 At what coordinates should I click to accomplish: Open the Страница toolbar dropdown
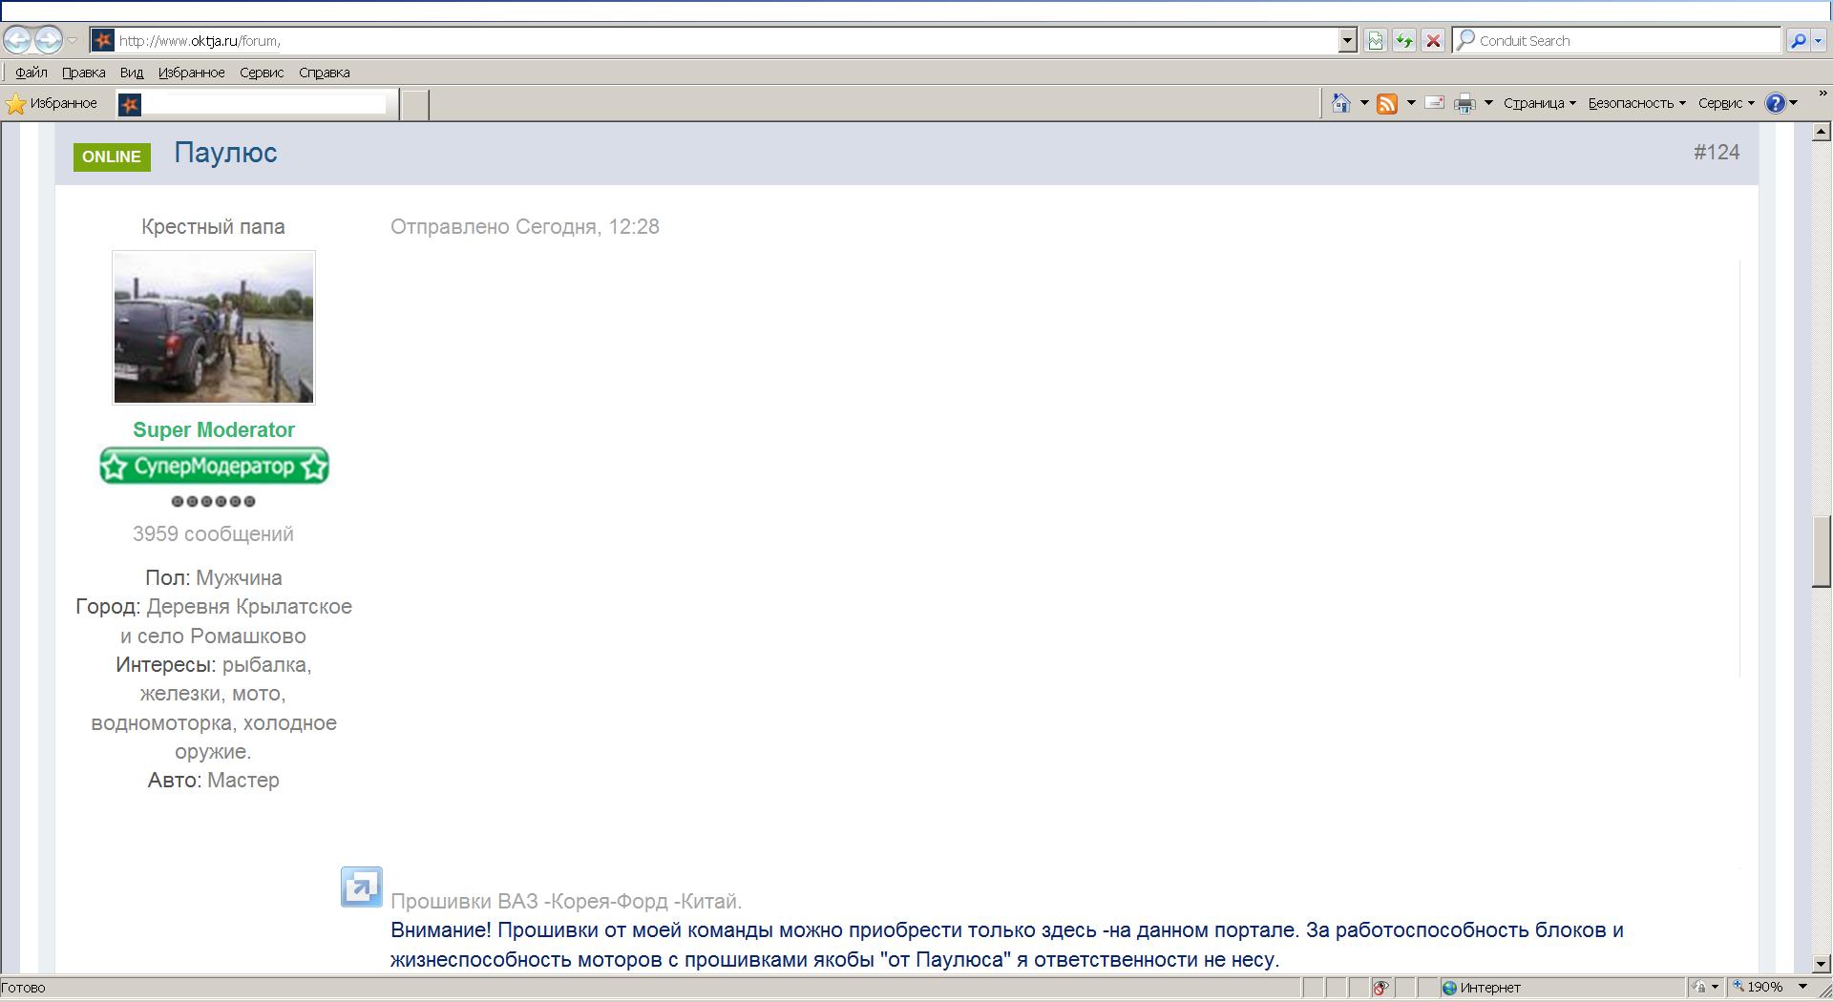1539,103
